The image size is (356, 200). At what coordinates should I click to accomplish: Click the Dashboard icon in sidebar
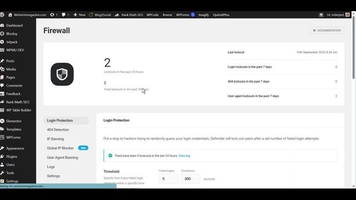(2, 26)
